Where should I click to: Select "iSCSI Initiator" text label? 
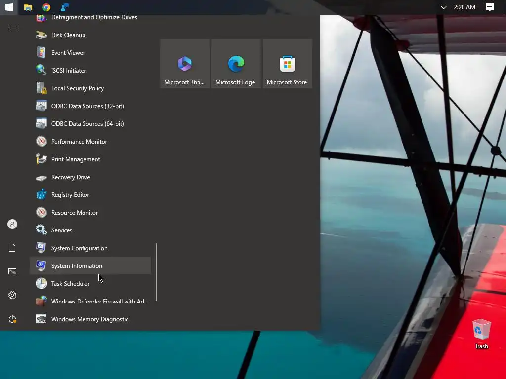69,70
